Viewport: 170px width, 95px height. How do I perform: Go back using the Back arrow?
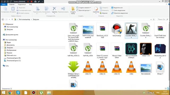point(3,20)
